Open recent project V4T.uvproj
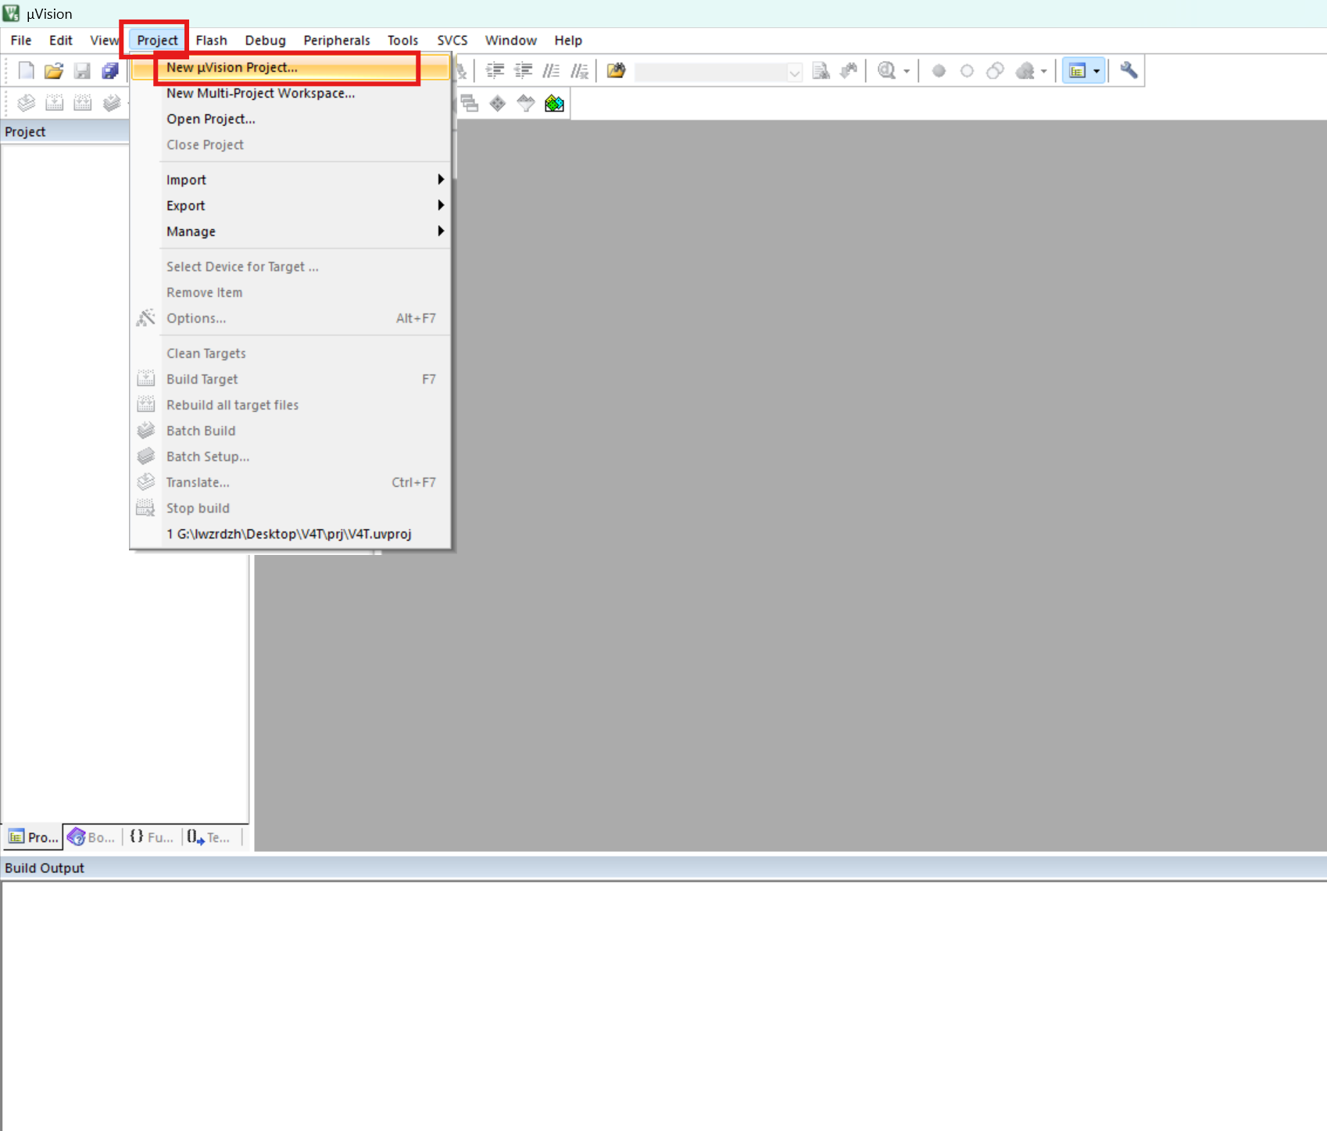Image resolution: width=1327 pixels, height=1131 pixels. pyautogui.click(x=291, y=534)
